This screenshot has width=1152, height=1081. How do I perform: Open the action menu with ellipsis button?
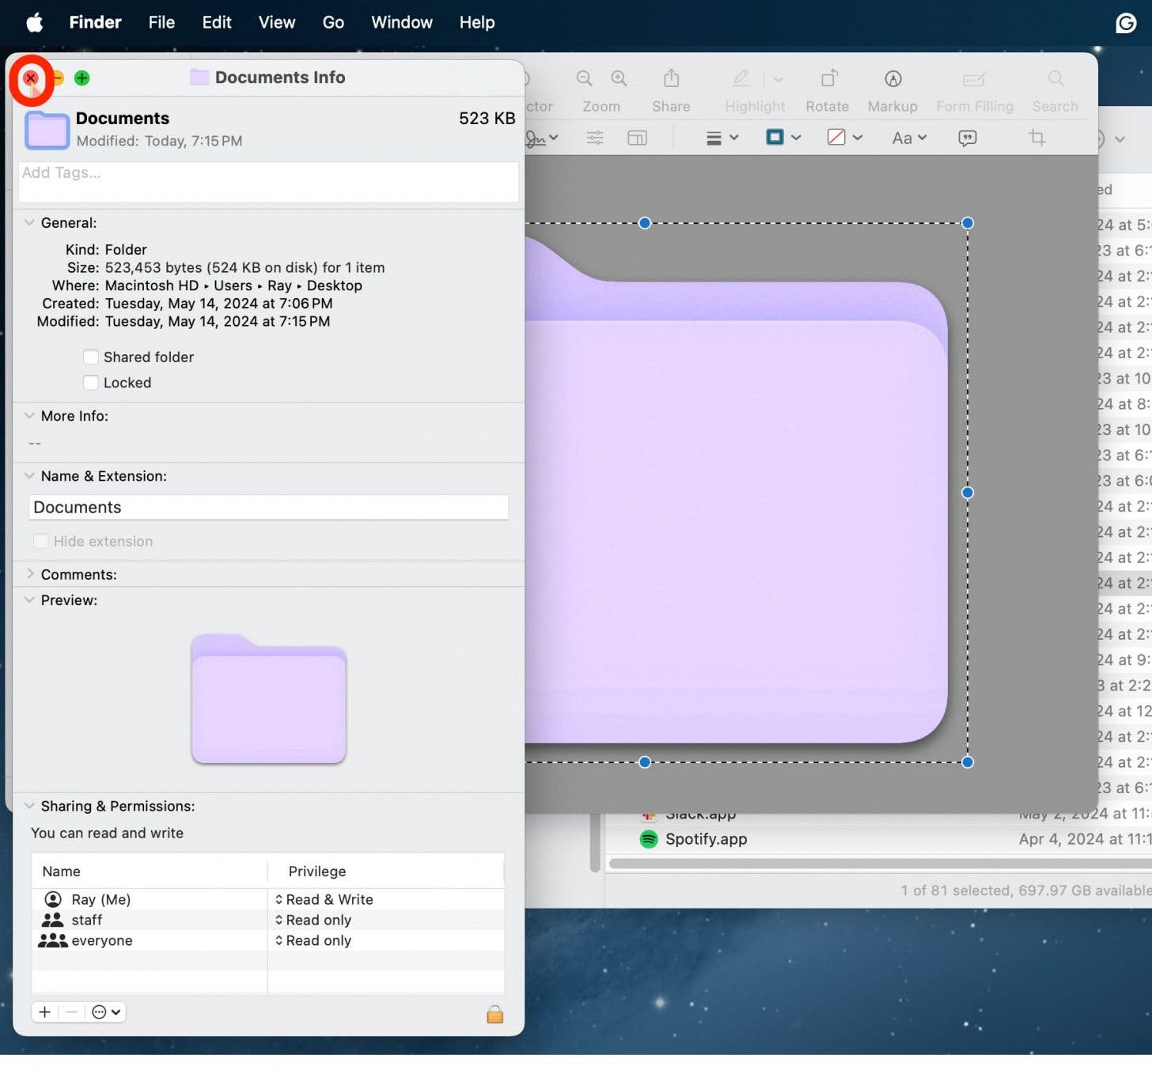[105, 1011]
